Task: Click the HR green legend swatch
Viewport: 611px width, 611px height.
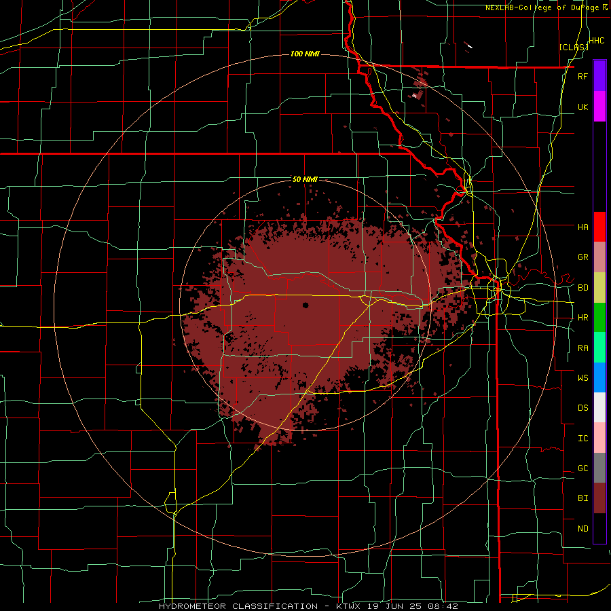Action: 599,318
